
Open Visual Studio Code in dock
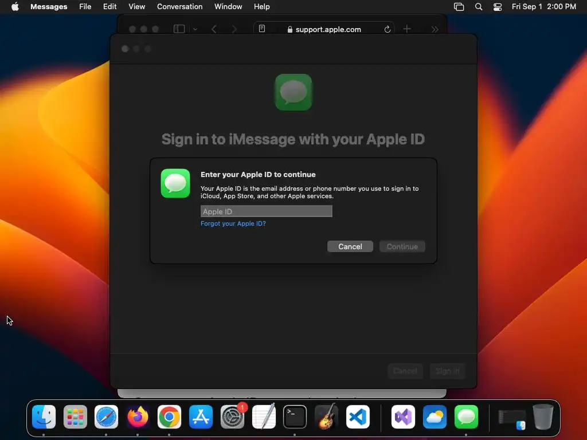tap(358, 417)
